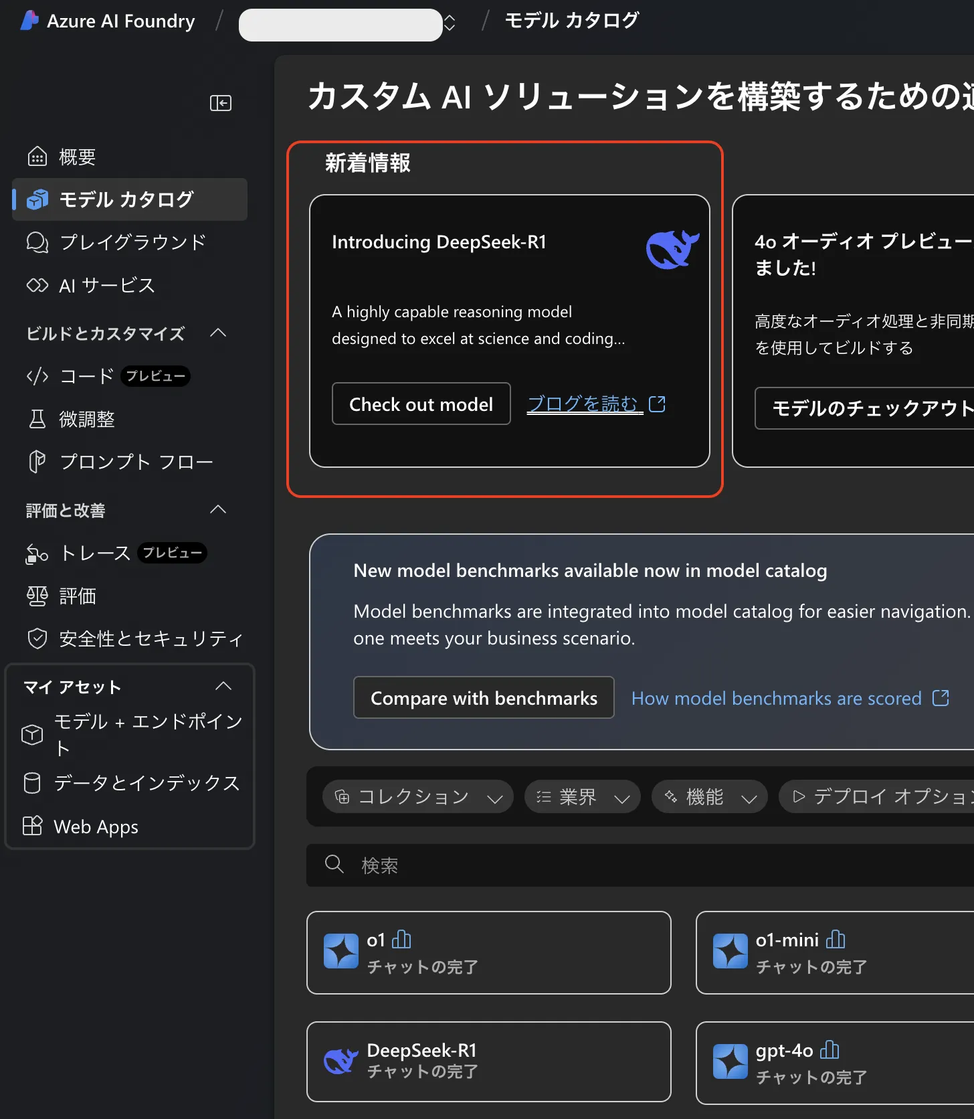Viewport: 974px width, 1119px height.
Task: Open the 業界 filter dropdown
Action: click(583, 796)
